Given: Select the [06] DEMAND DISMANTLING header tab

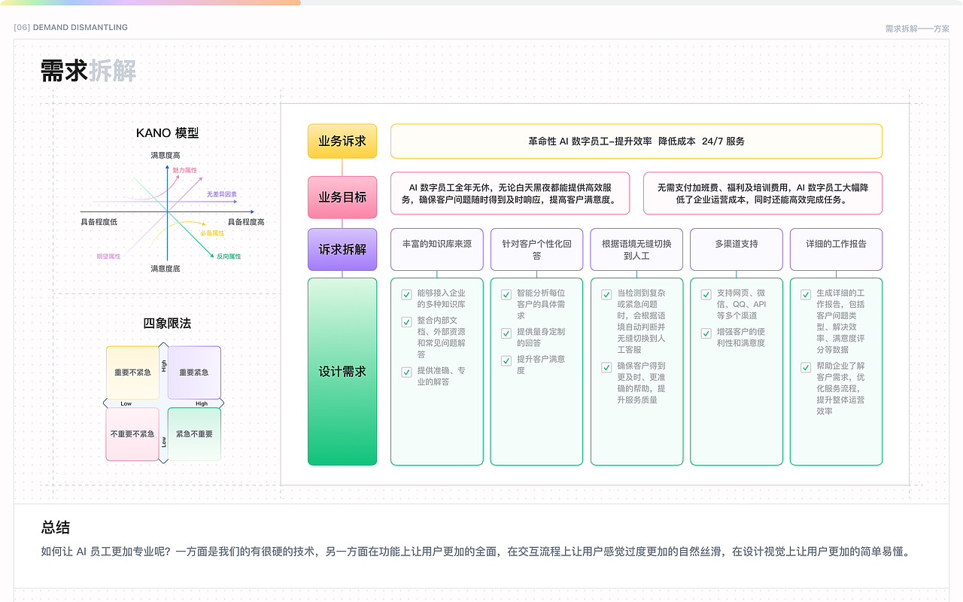Looking at the screenshot, I should (x=69, y=27).
